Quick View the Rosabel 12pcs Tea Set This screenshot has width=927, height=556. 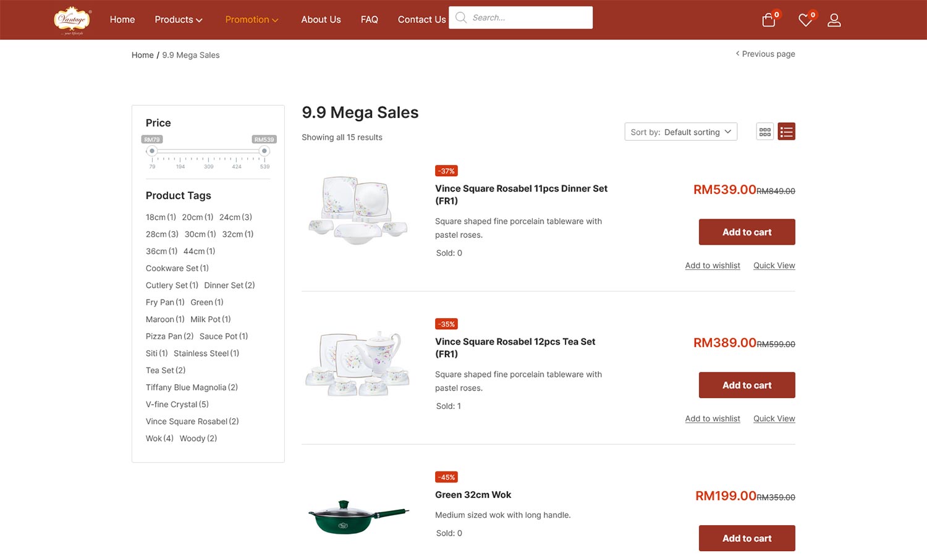pyautogui.click(x=774, y=419)
